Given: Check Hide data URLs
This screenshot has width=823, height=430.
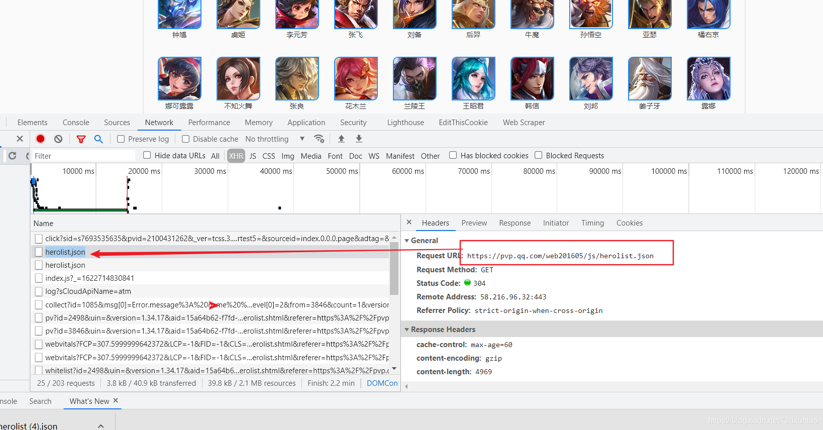Looking at the screenshot, I should click(147, 155).
